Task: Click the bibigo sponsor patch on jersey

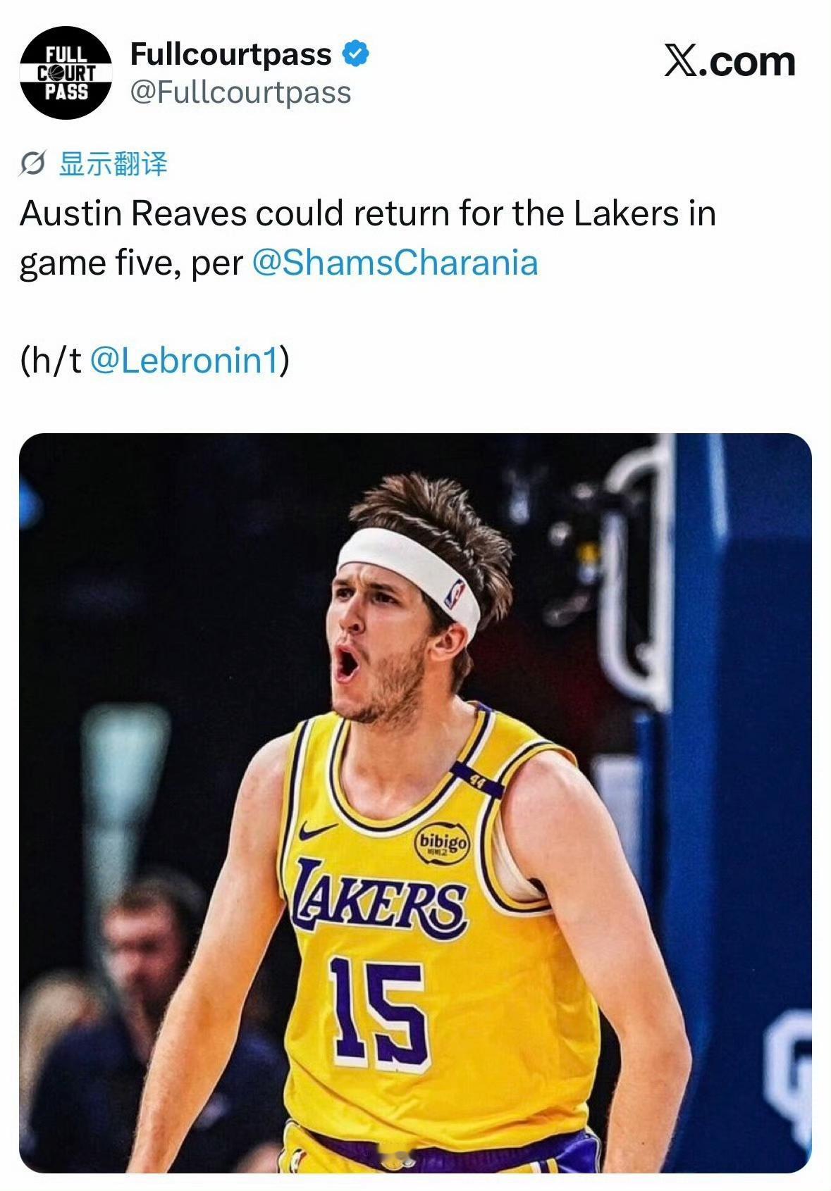Action: [443, 843]
